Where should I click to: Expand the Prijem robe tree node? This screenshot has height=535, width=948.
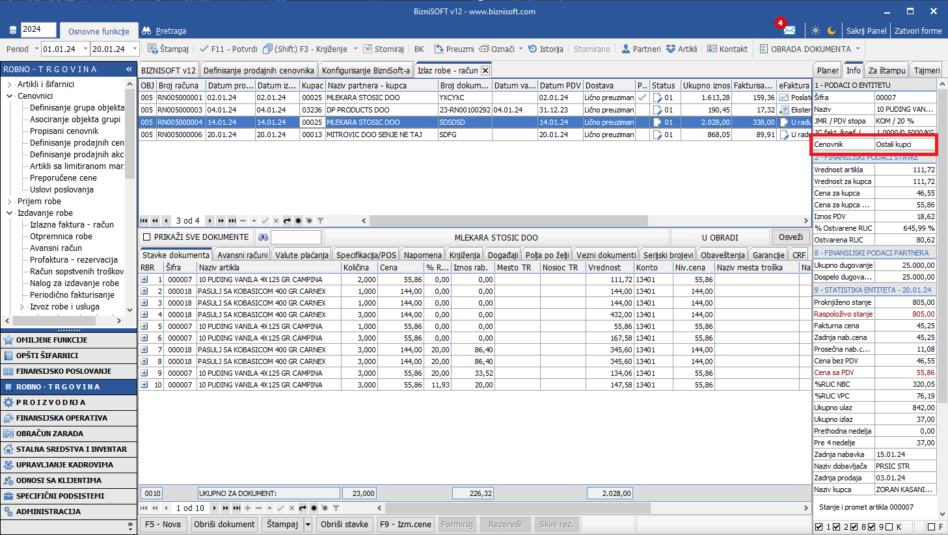[x=9, y=202]
